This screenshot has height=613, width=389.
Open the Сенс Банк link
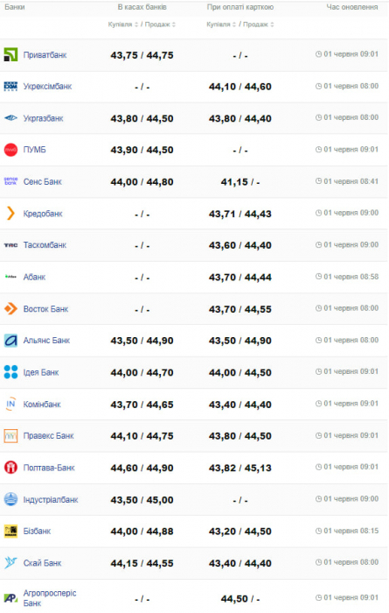[42, 182]
